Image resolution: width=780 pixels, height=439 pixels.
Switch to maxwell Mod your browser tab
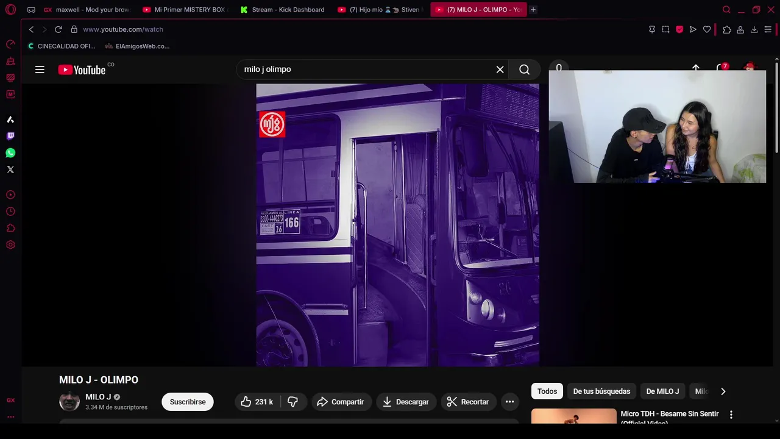pyautogui.click(x=87, y=10)
